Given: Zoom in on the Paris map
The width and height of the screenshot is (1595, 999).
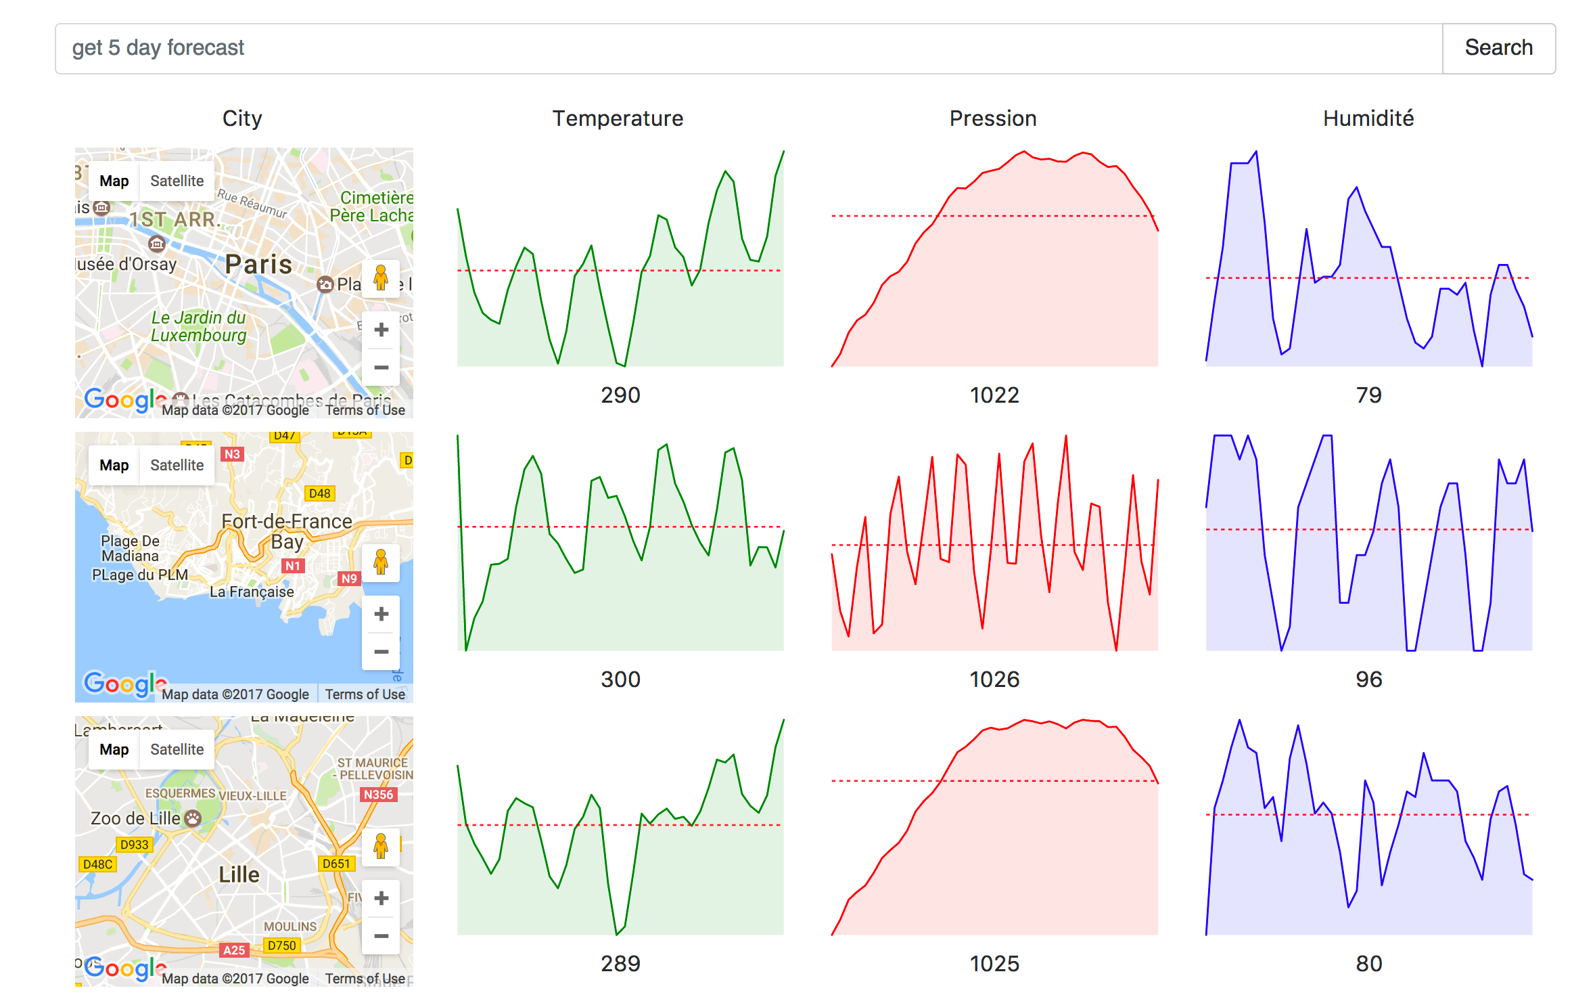Looking at the screenshot, I should [x=381, y=330].
